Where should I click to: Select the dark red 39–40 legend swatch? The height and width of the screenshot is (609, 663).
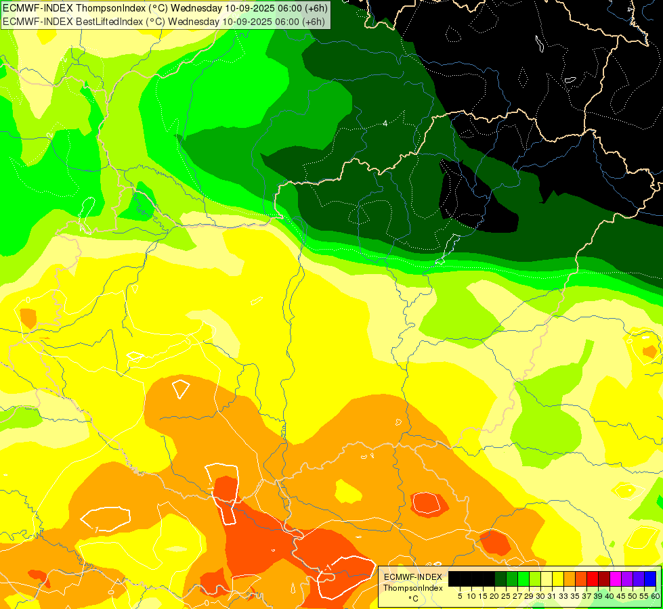[x=604, y=579]
